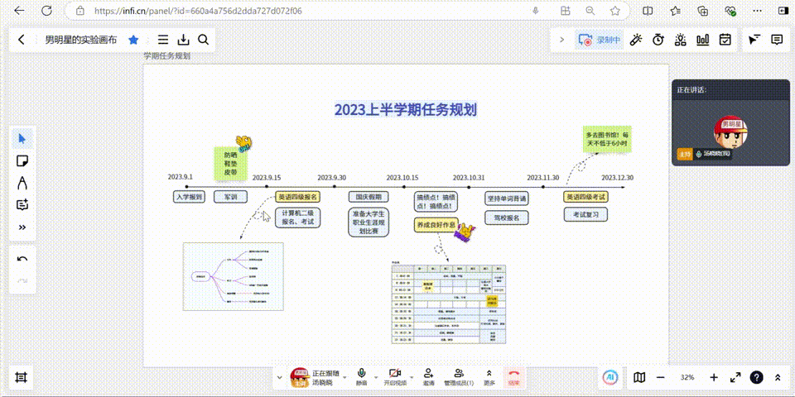Open camera options dropdown arrow
The image size is (795, 397).
(412, 377)
